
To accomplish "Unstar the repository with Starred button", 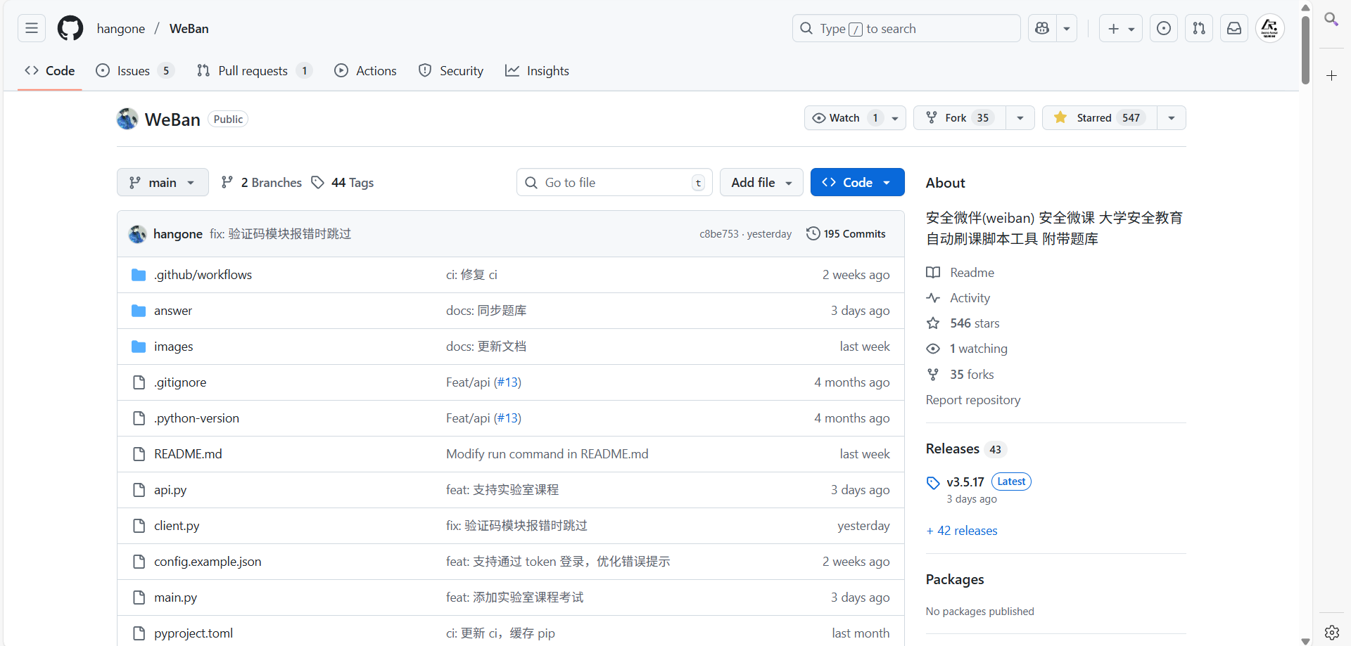I will pos(1094,118).
